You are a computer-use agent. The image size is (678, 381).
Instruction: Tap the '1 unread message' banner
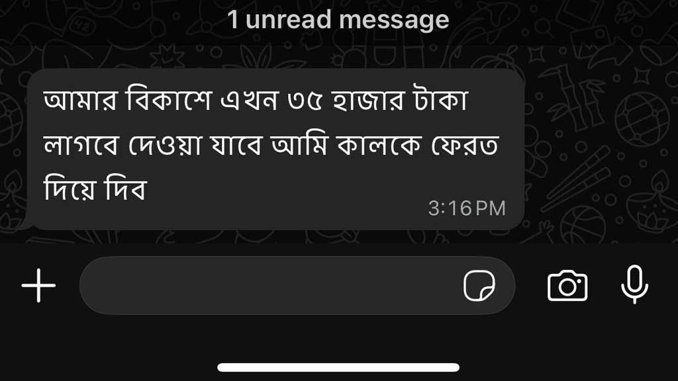click(x=338, y=20)
